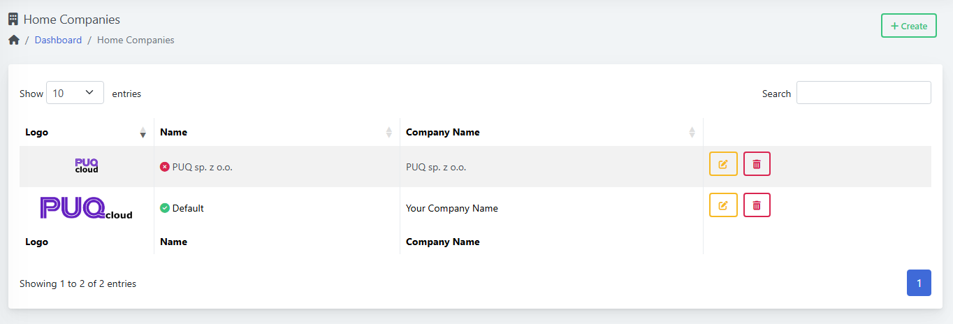This screenshot has width=953, height=324.
Task: Click the small PUQ cloud logo thumbnail
Action: [87, 165]
